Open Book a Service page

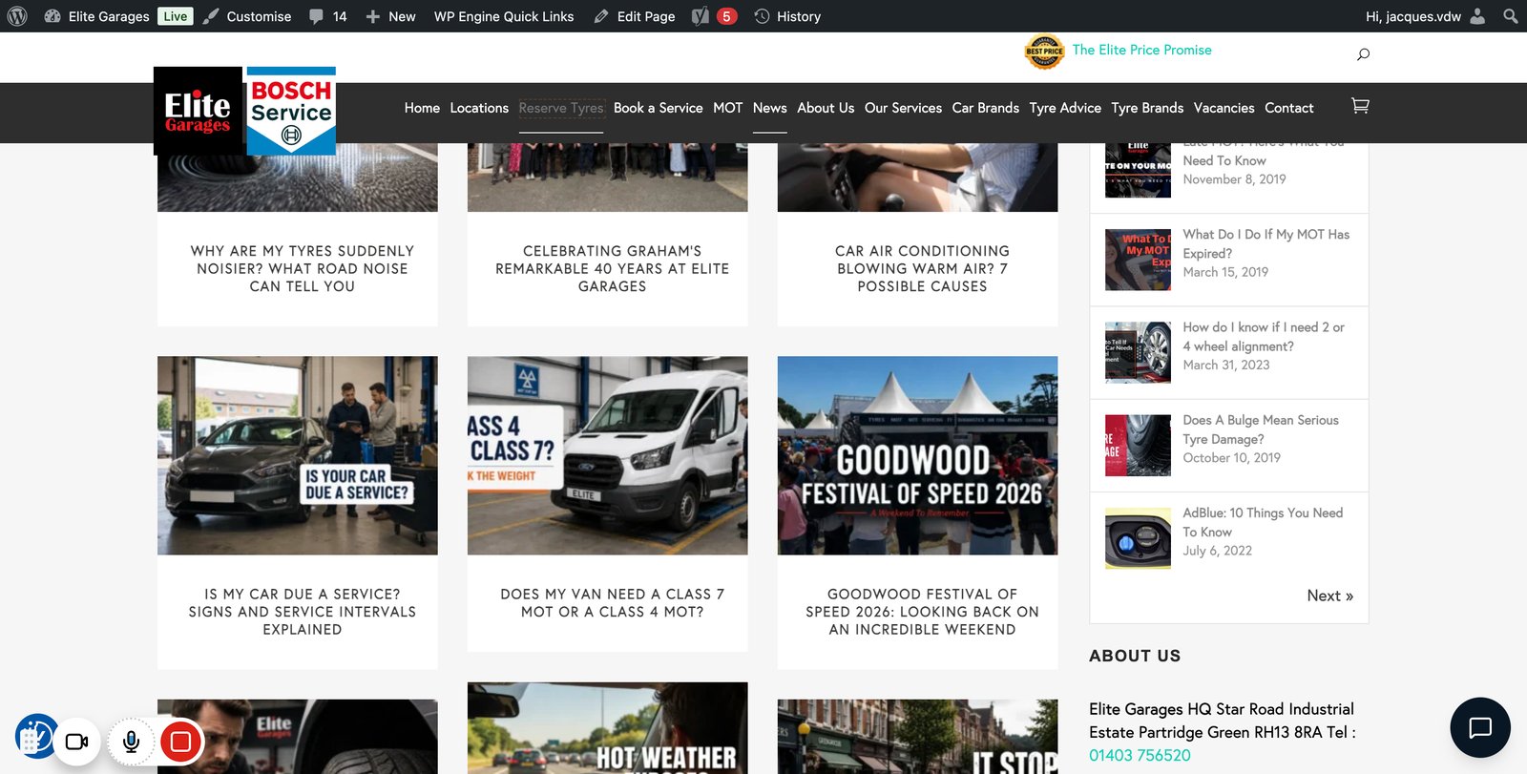[x=658, y=108]
